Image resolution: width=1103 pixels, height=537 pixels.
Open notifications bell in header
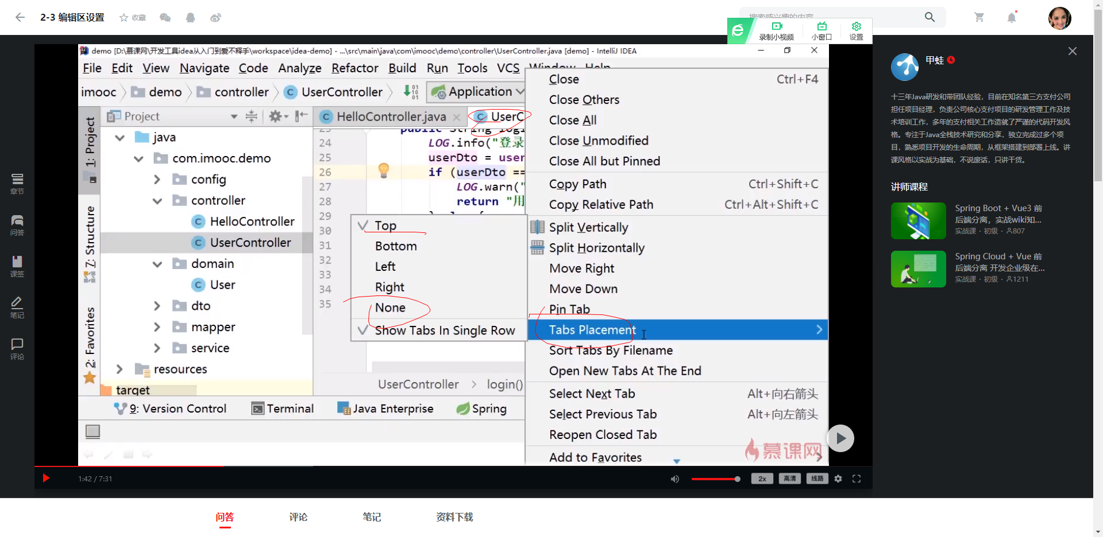[x=1012, y=17]
